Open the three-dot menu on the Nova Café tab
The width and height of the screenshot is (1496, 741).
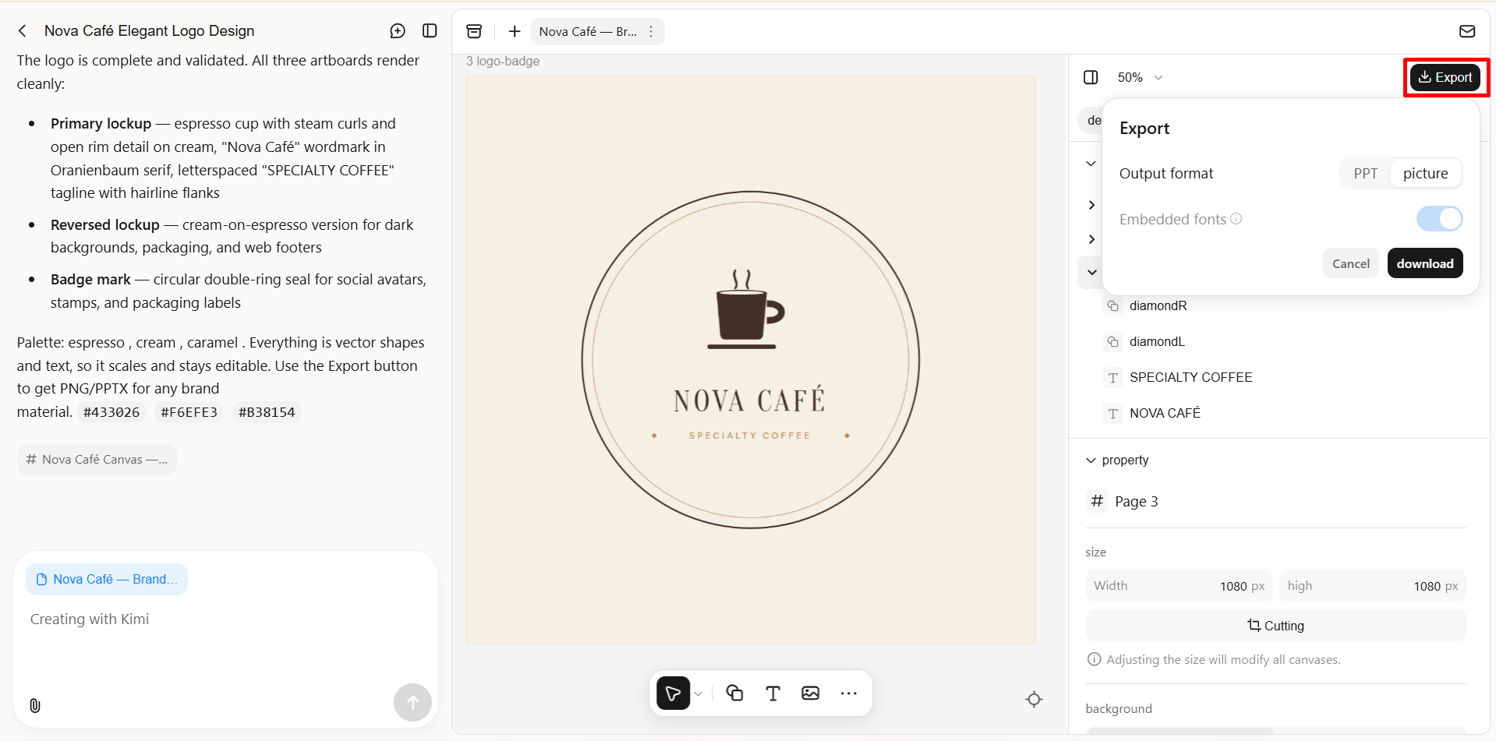651,32
